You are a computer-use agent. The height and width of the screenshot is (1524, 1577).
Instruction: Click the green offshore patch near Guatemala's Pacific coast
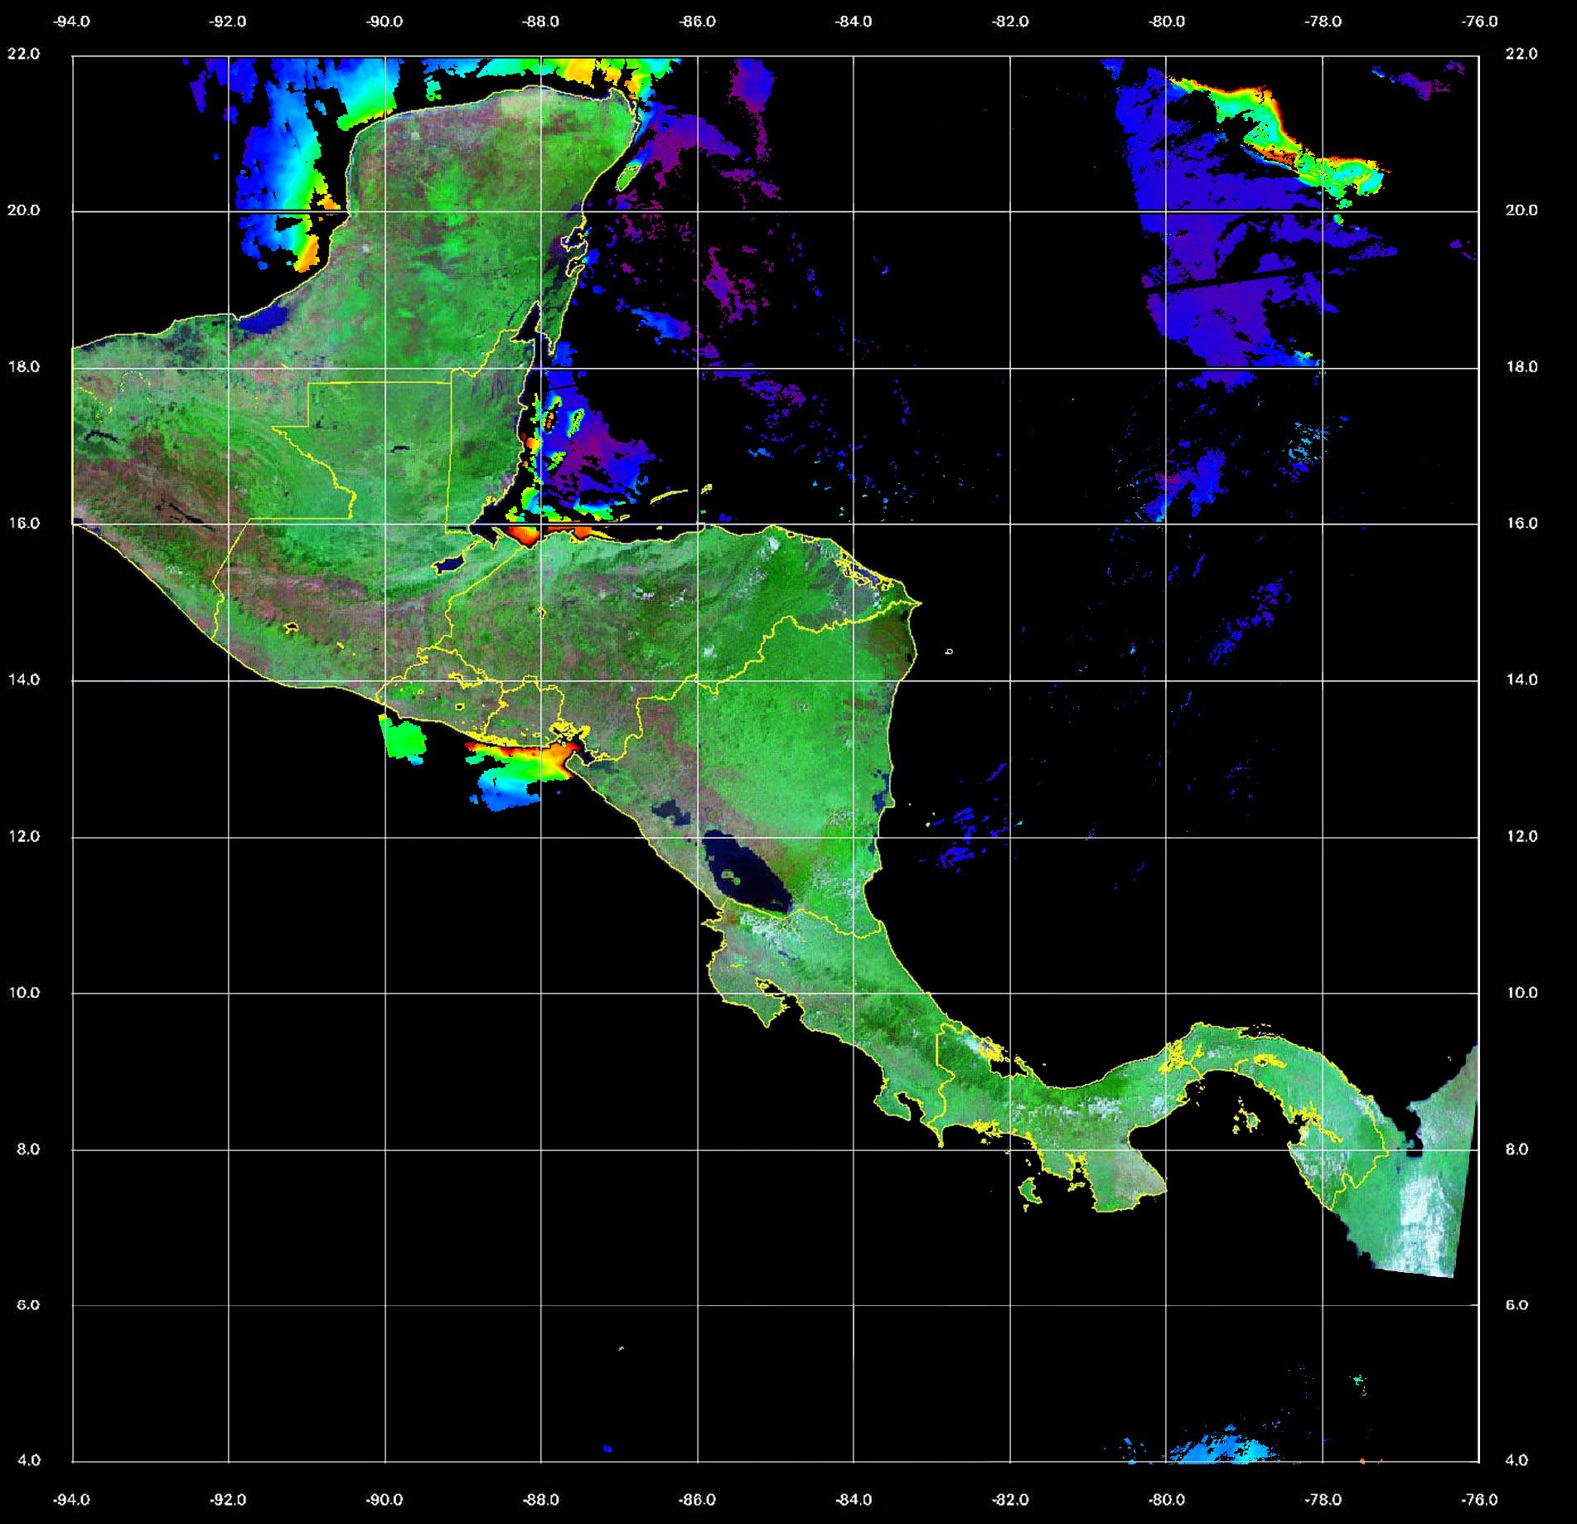(x=406, y=738)
